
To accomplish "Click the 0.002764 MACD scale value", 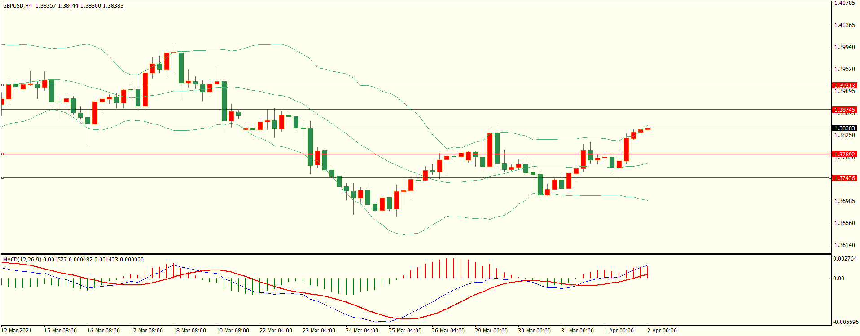I will [845, 259].
